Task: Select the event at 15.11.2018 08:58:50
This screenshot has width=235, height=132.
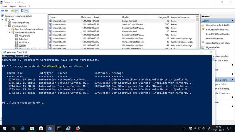Action: tap(122, 24)
